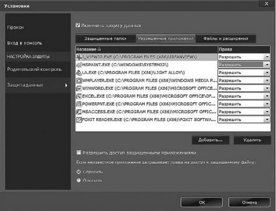This screenshot has height=211, width=276.
Task: Select the POWERPNT.EXE PowerPoint icon
Action: pos(79,104)
